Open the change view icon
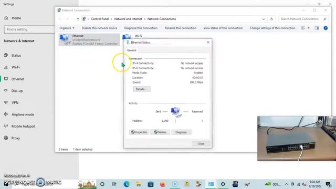The image size is (336, 189). coord(303,28)
